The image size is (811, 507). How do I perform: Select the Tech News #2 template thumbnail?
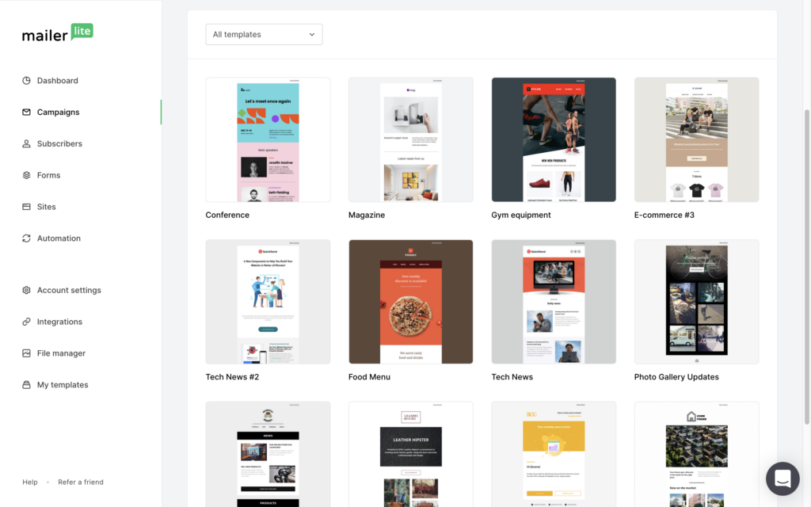(x=268, y=302)
